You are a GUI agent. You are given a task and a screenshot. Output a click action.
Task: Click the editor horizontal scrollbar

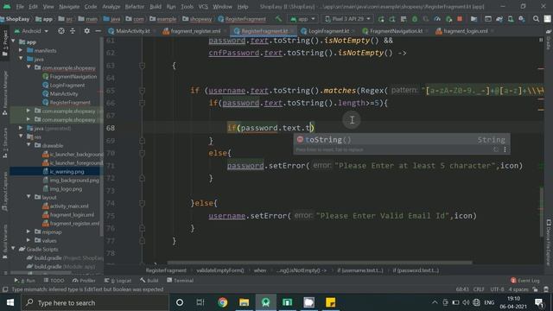[320, 263]
